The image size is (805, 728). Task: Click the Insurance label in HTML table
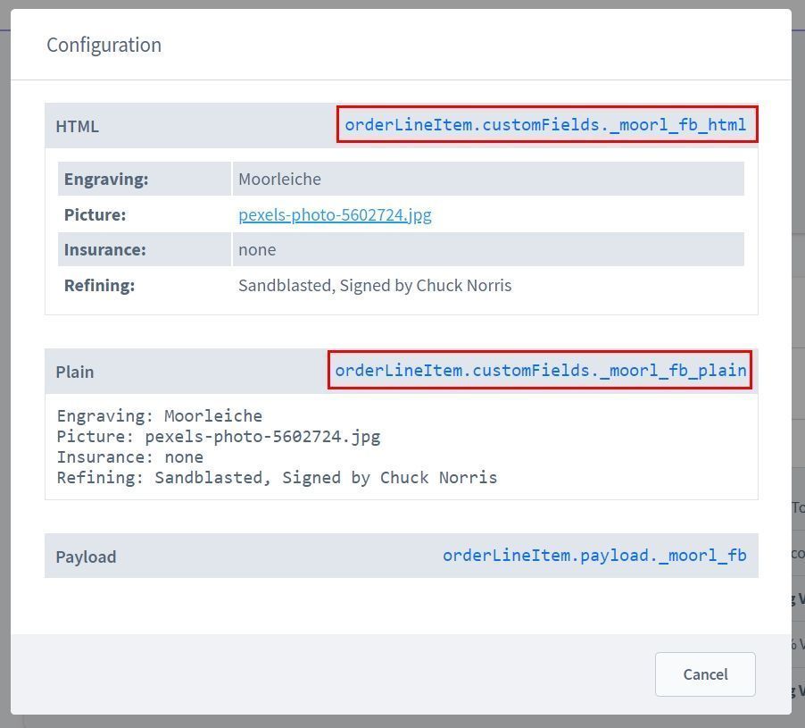[x=104, y=249]
